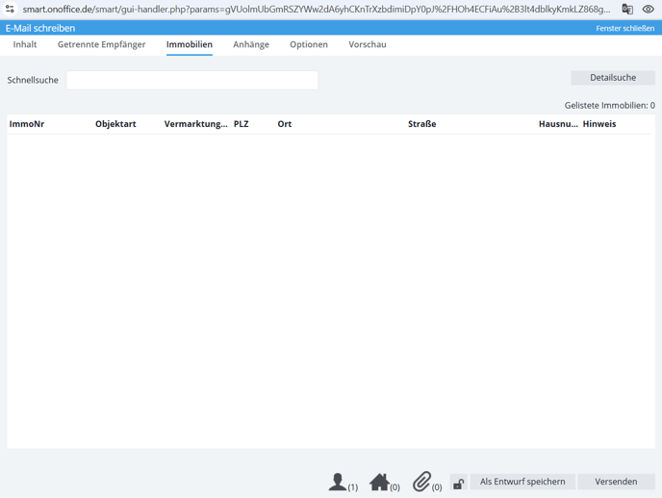This screenshot has width=662, height=498.
Task: Click the Hinweis column header
Action: tap(599, 124)
